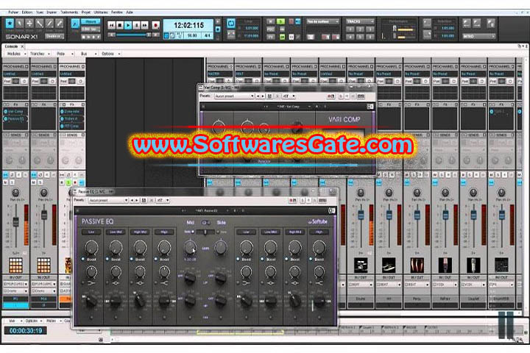530x353 pixels.
Task: Open the Fichier menu
Action: coord(13,13)
